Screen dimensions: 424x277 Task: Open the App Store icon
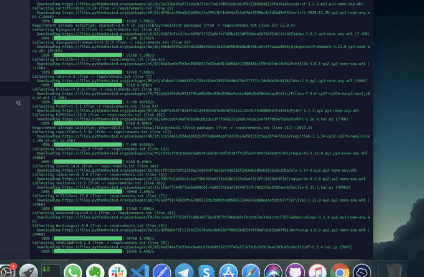[x=228, y=271]
